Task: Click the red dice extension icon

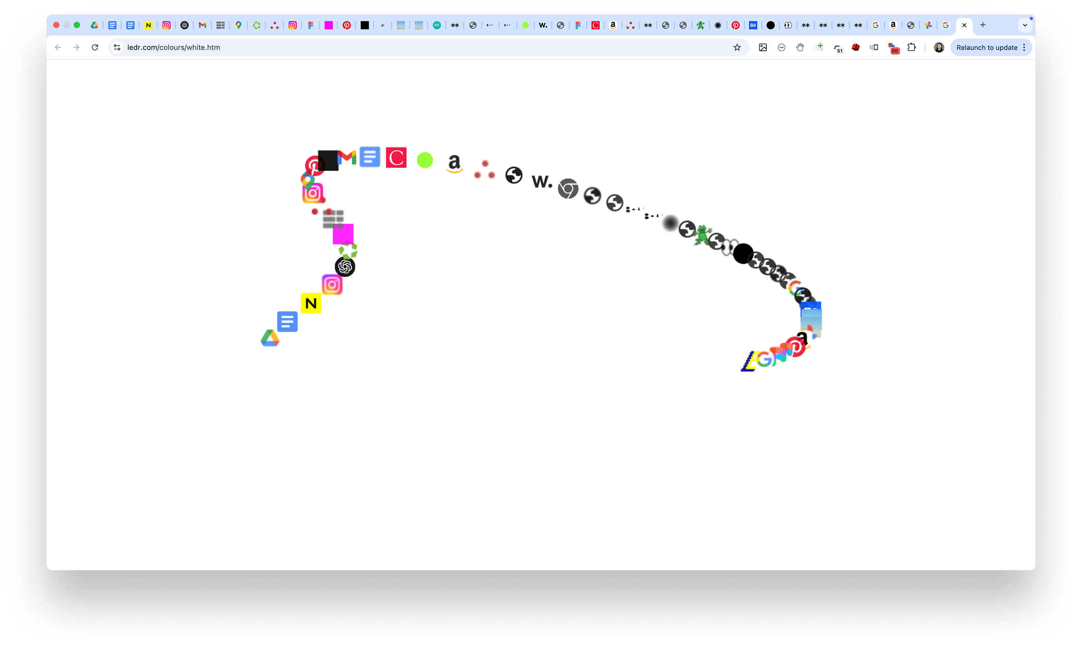Action: pyautogui.click(x=856, y=47)
